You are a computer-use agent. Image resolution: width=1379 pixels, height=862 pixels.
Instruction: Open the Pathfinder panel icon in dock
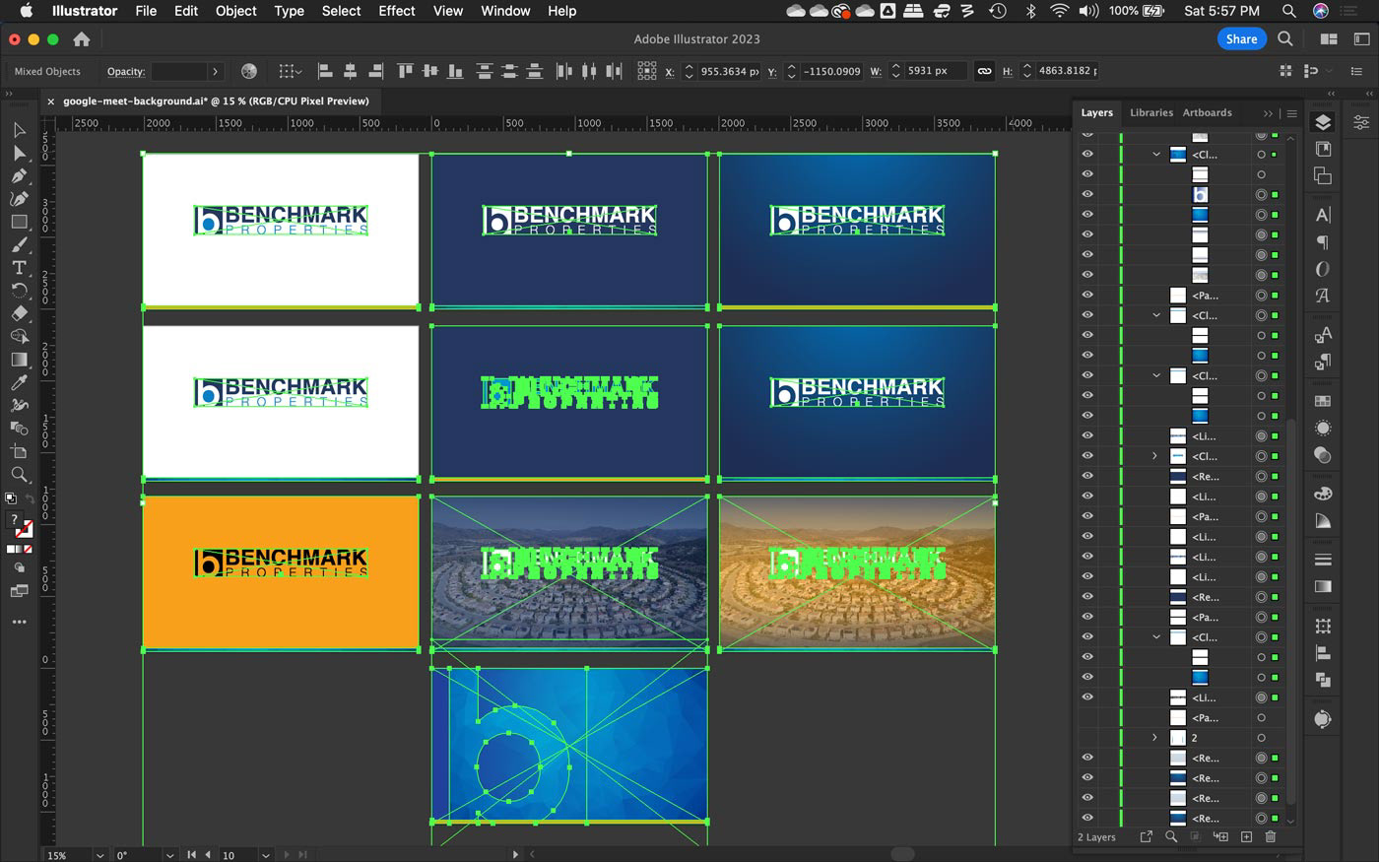pos(1323,680)
